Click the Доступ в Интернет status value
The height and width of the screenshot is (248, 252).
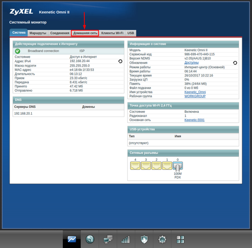tap(83, 57)
